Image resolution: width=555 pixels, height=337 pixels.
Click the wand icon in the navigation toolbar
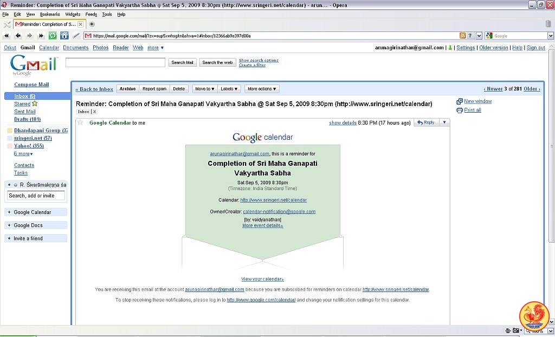(76, 36)
